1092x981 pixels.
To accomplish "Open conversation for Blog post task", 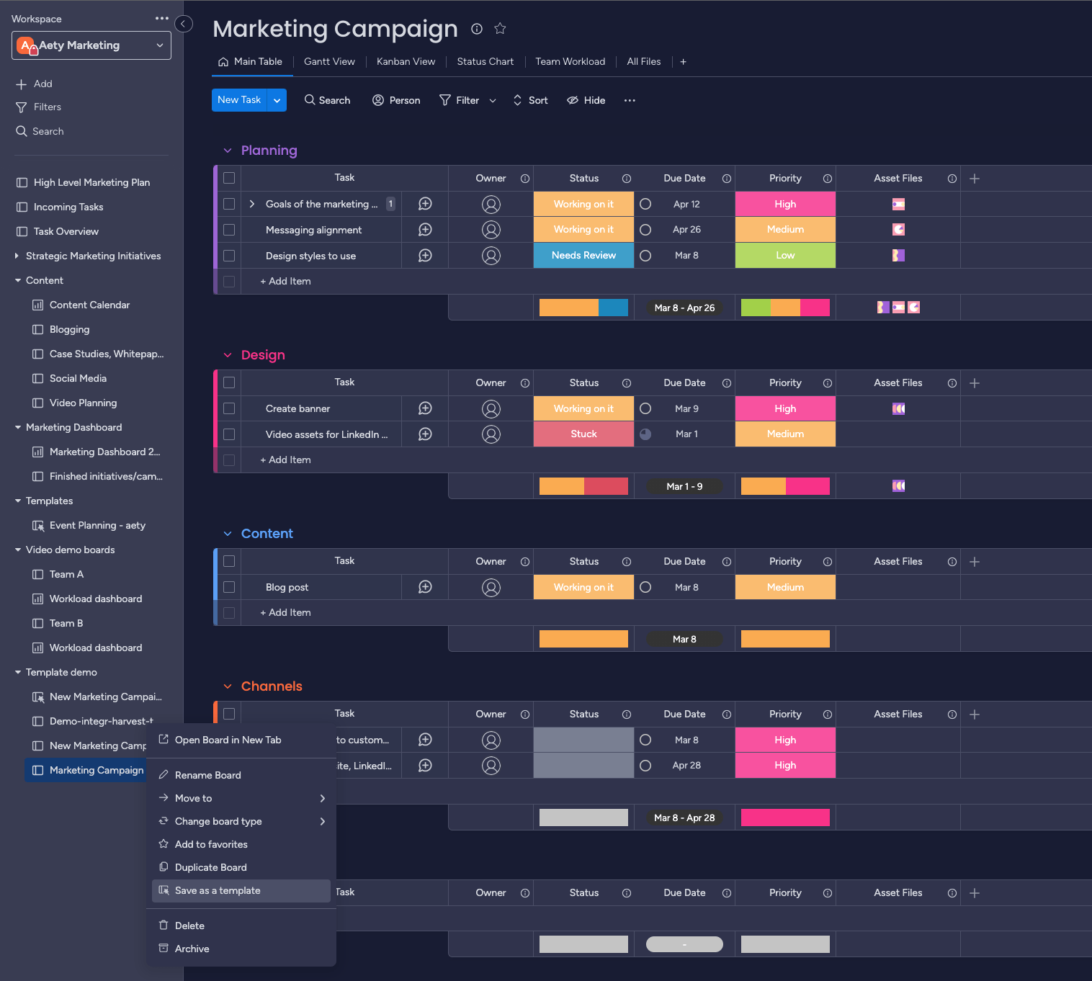I will [x=425, y=587].
